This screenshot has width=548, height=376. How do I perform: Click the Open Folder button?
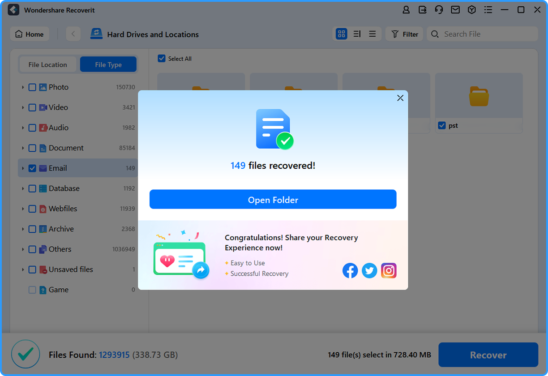[273, 200]
